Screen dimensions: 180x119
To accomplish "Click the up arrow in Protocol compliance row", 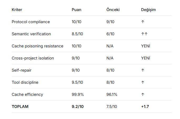I will [x=143, y=22].
